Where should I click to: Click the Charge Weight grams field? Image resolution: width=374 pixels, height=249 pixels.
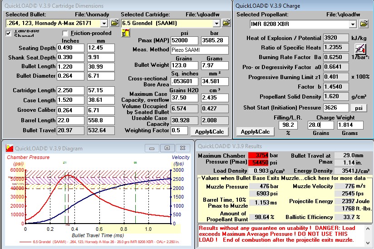(350, 125)
